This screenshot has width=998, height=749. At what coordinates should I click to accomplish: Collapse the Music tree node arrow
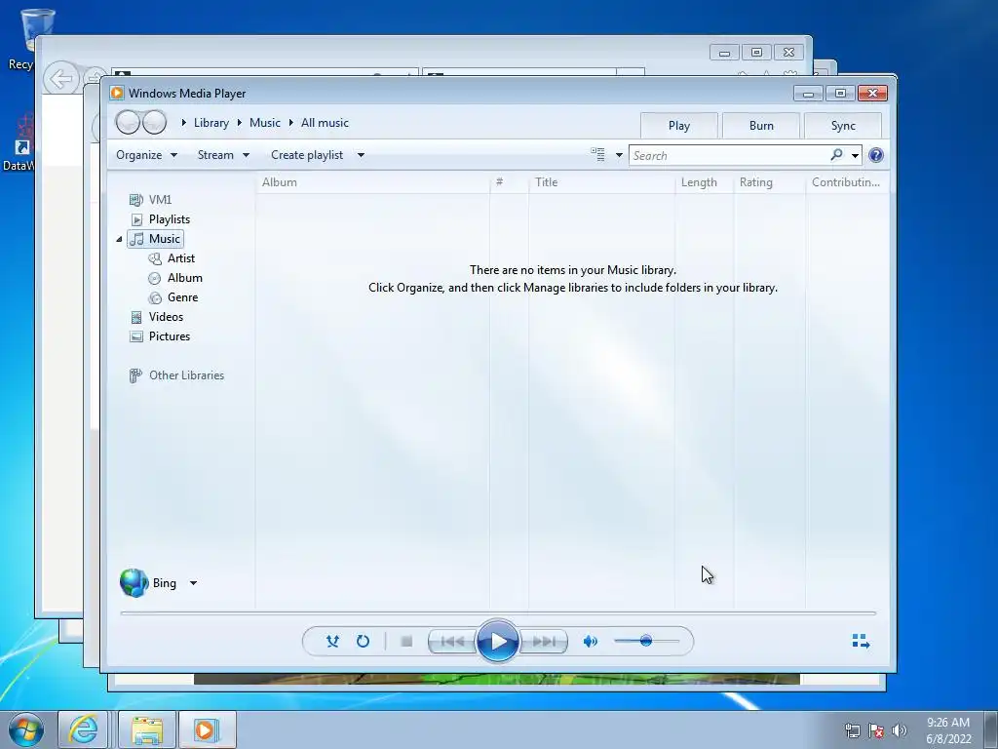click(x=119, y=239)
